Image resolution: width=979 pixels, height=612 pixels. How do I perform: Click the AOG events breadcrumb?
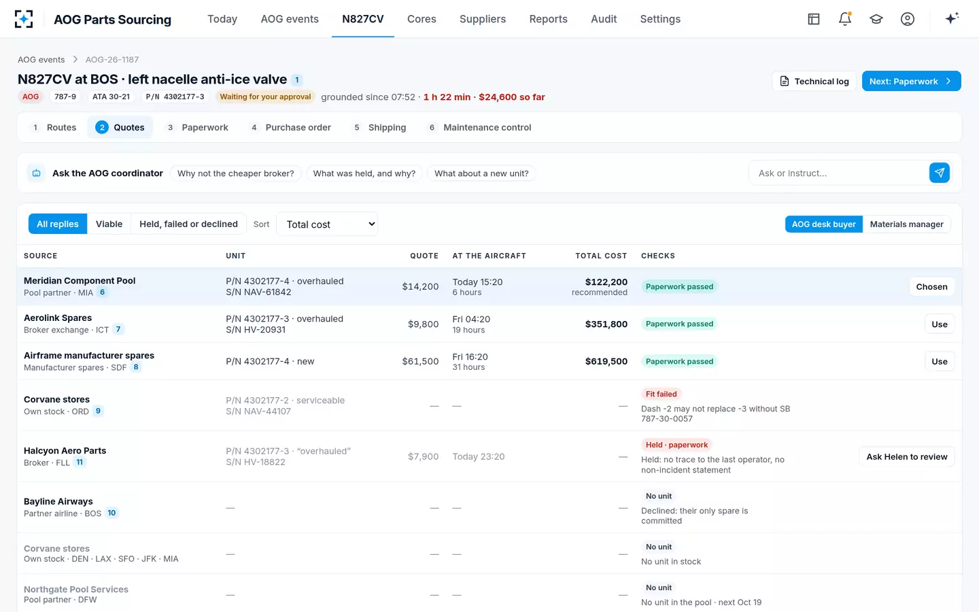(41, 59)
